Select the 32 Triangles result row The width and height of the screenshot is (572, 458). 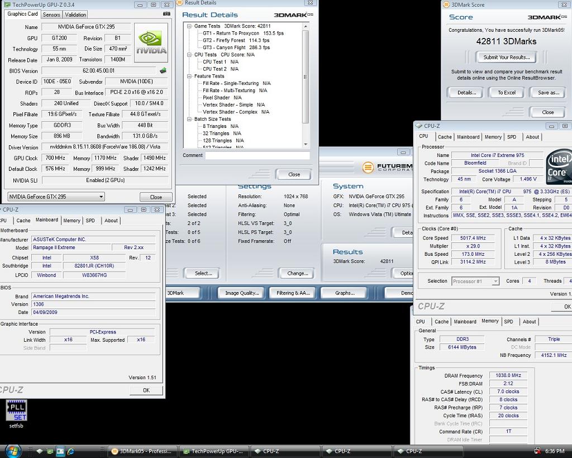(x=222, y=133)
